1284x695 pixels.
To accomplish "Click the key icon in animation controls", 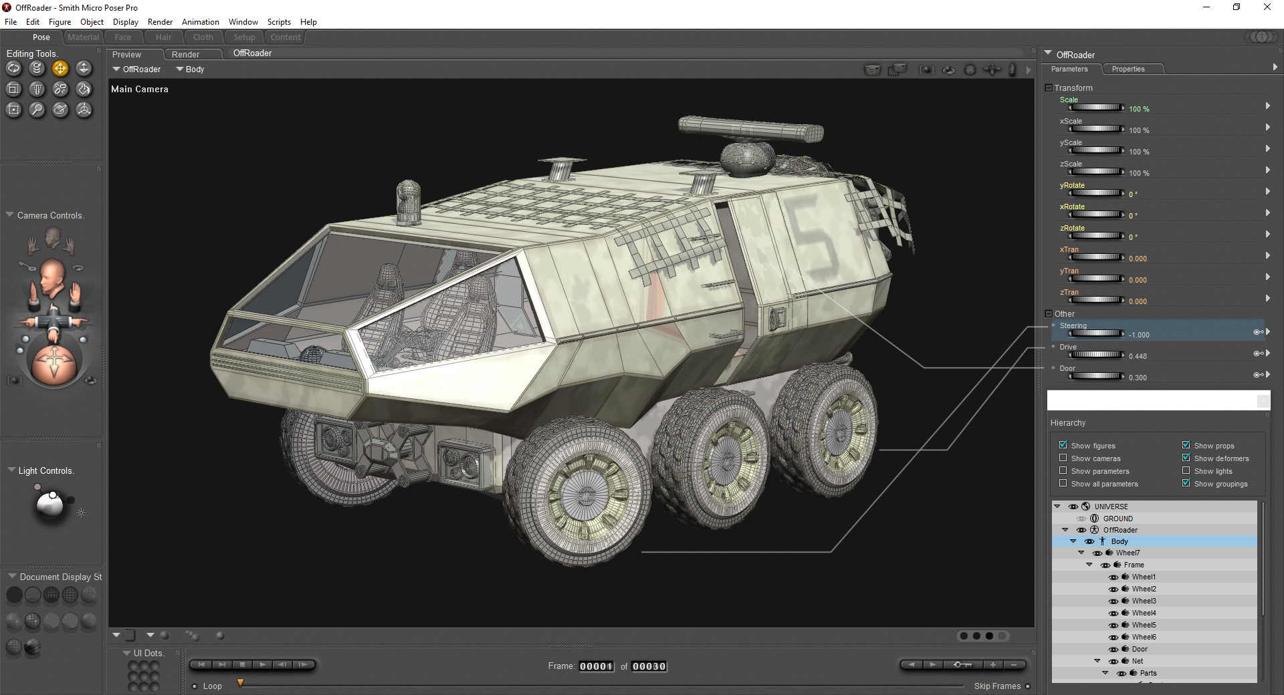I will tap(963, 665).
